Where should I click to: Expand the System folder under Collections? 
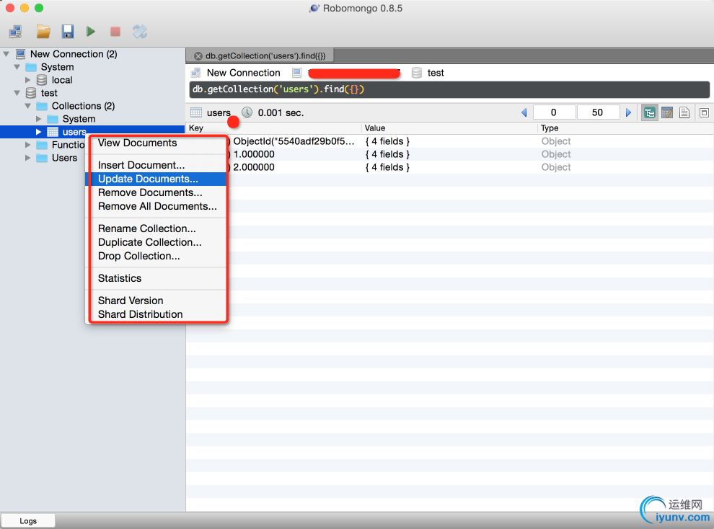39,119
